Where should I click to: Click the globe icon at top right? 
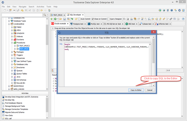pyautogui.click(x=164, y=10)
